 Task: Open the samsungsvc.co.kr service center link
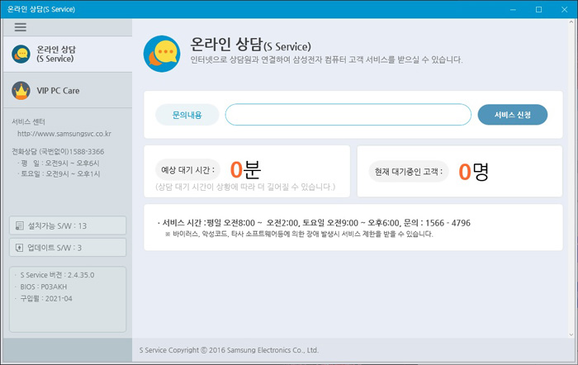point(64,134)
